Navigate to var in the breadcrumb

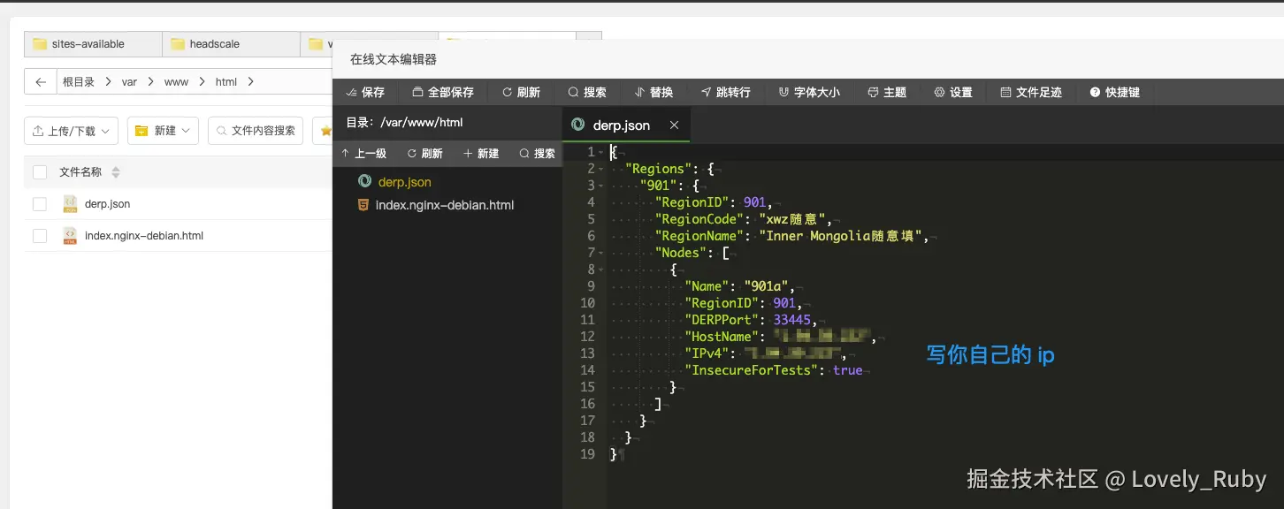click(x=129, y=81)
